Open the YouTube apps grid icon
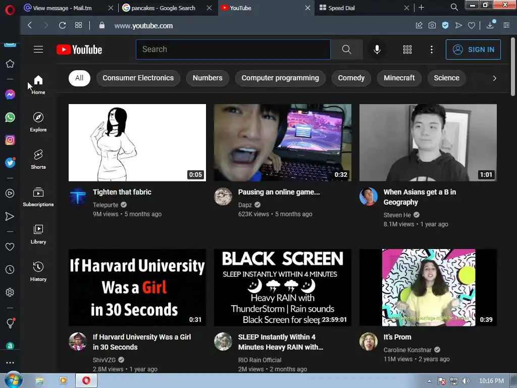 pyautogui.click(x=407, y=50)
